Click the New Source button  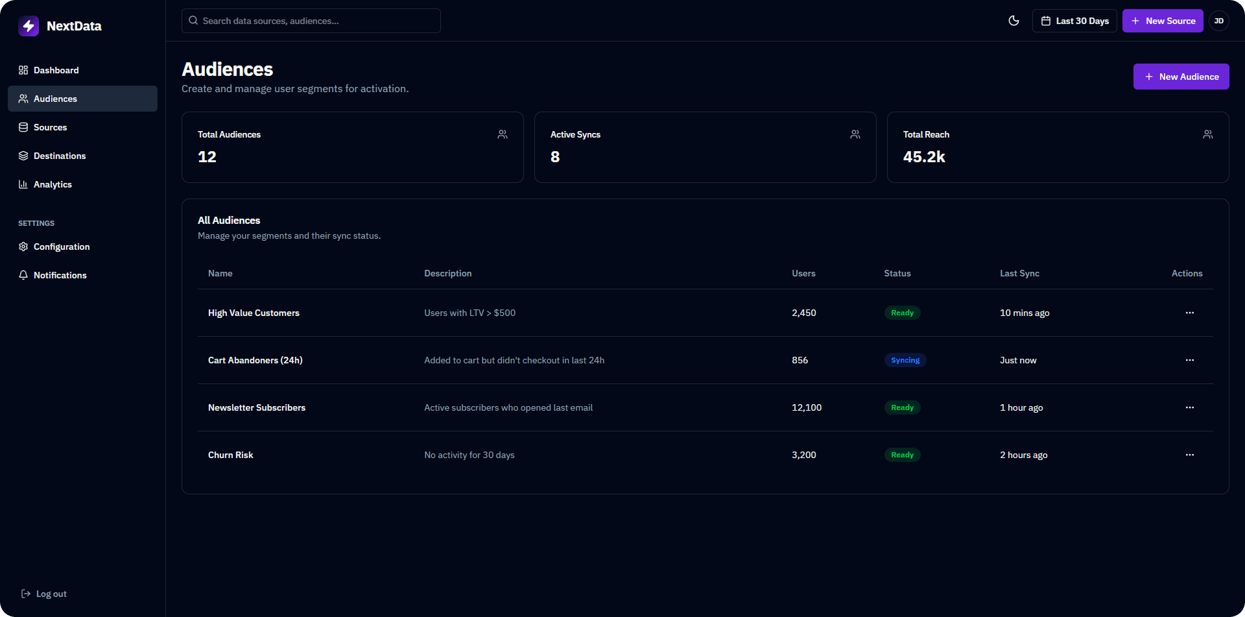[1163, 20]
